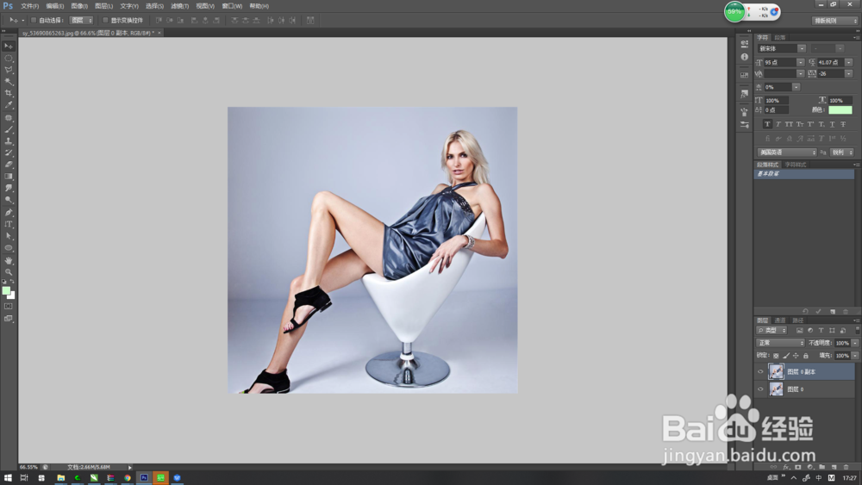Viewport: 862px width, 485px height.
Task: Open the leading 41.07点 dropdown
Action: click(x=849, y=63)
